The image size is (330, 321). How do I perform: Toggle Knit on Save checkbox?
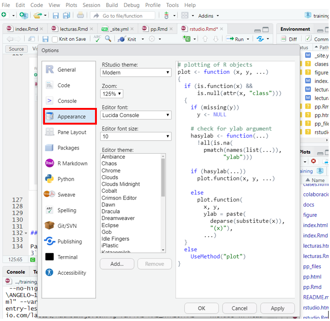point(55,39)
